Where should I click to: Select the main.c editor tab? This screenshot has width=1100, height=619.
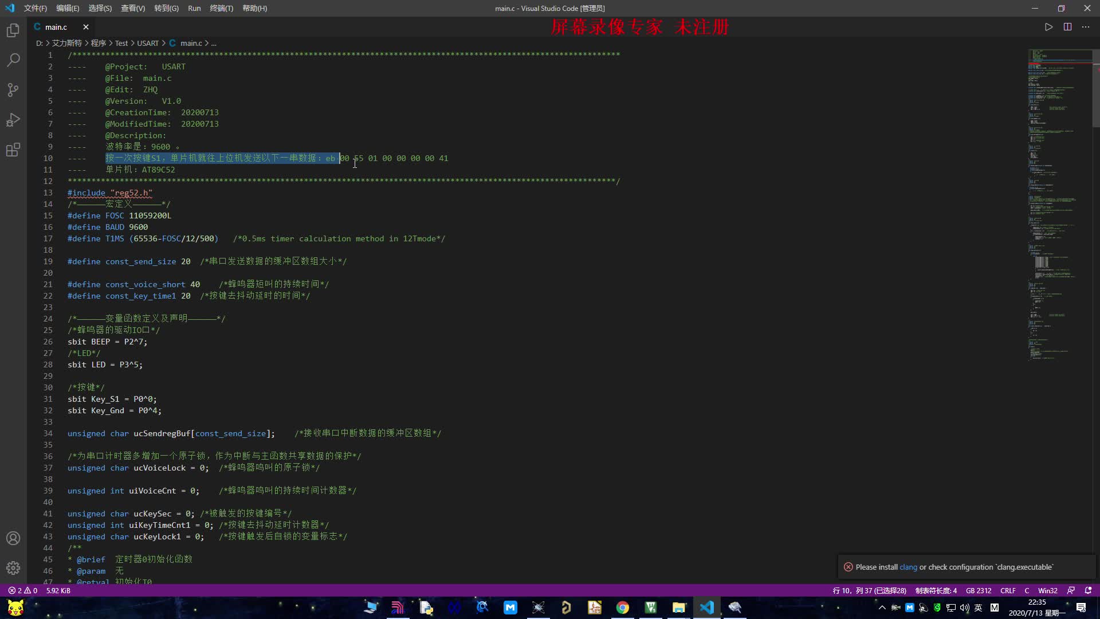pyautogui.click(x=56, y=27)
